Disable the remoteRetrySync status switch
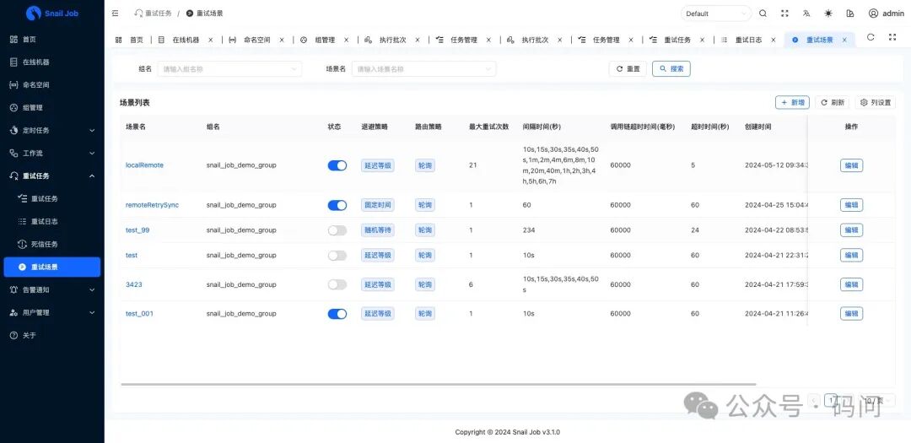Image resolution: width=911 pixels, height=443 pixels. pyautogui.click(x=337, y=205)
